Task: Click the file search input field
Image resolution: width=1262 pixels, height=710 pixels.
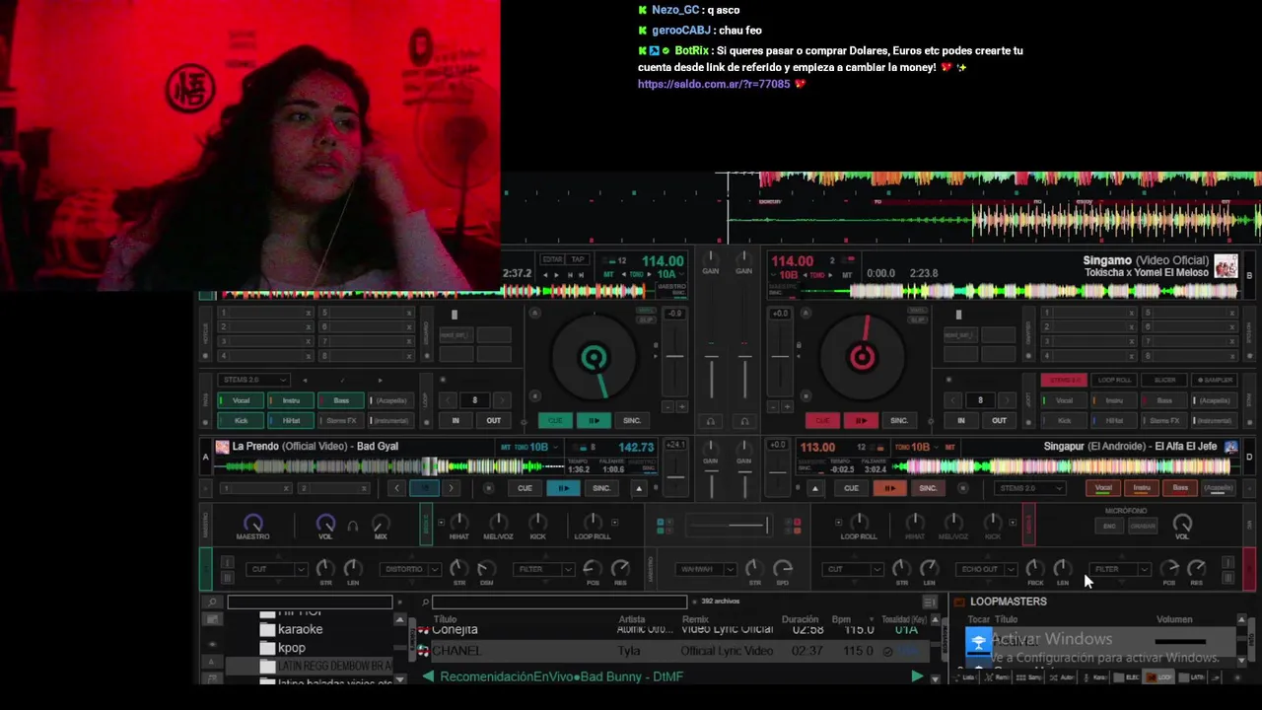Action: click(559, 602)
